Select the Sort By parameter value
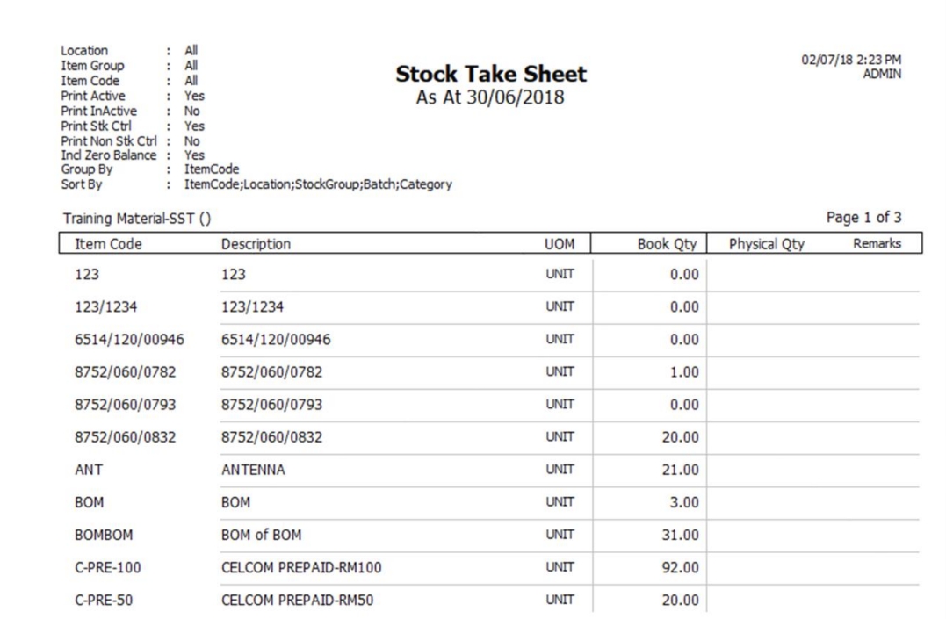 (x=318, y=184)
